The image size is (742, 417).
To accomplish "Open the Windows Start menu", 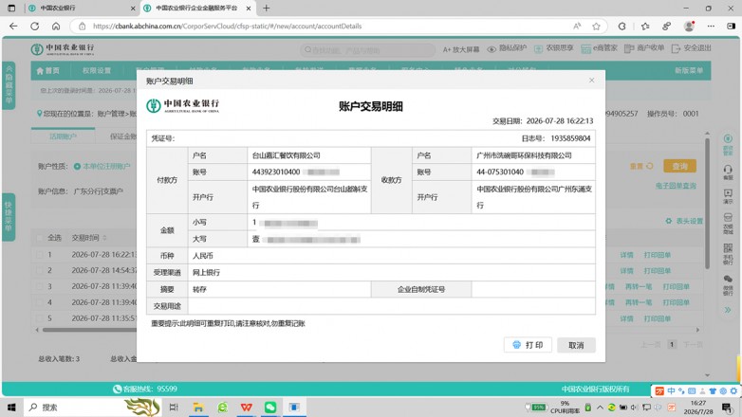I will click(11, 408).
